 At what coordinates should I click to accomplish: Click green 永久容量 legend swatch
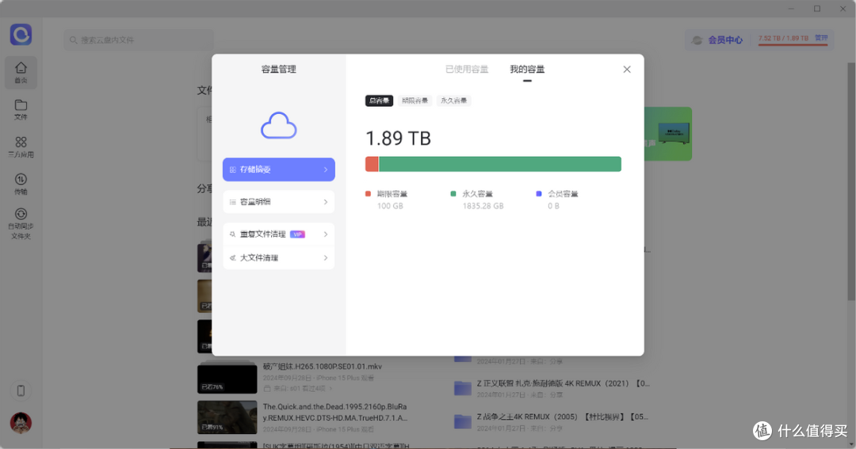coord(453,194)
